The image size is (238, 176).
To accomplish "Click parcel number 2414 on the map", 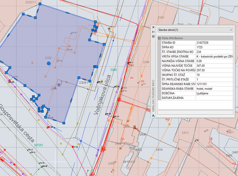I will pyautogui.click(x=159, y=150).
